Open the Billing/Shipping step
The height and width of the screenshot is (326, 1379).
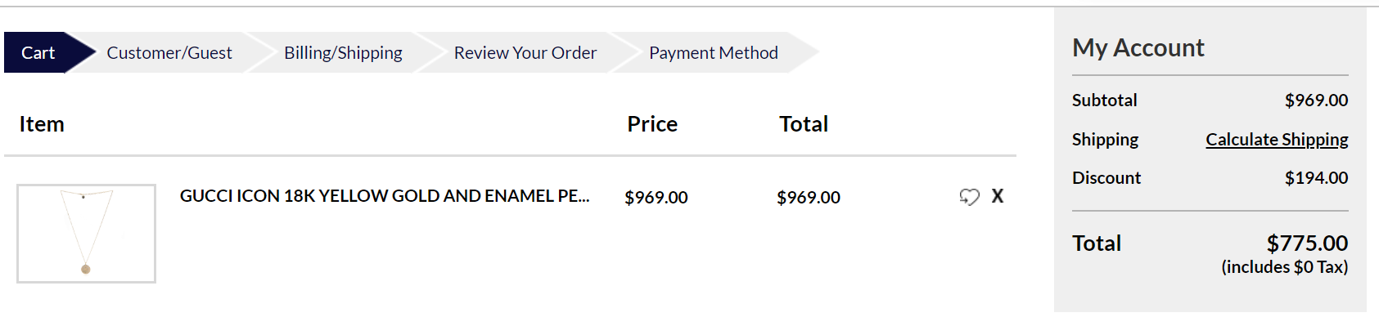(x=343, y=52)
